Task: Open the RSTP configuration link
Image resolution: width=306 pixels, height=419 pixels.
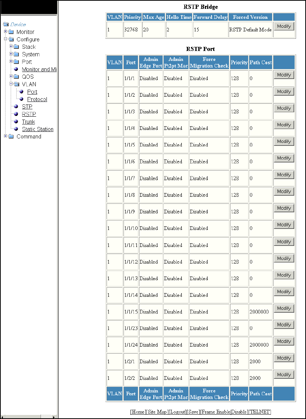Action: 29,114
